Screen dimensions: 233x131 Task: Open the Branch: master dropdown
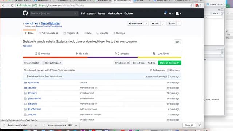point(32,63)
